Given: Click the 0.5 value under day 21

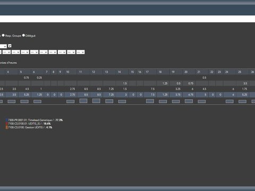Looking at the screenshot, I should click(x=204, y=77).
